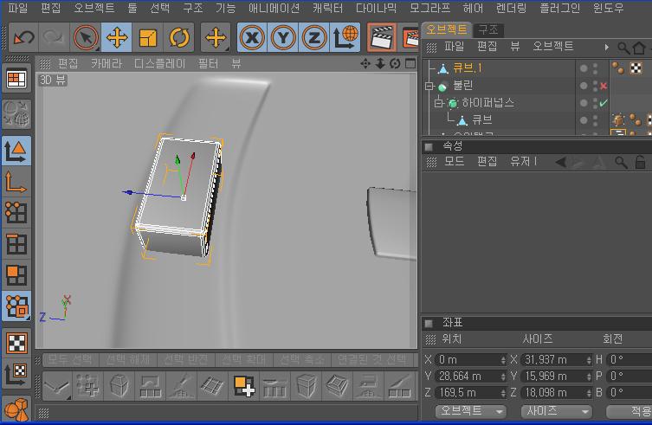The height and width of the screenshot is (425, 652).
Task: Click the 적용 apply button
Action: coord(629,411)
